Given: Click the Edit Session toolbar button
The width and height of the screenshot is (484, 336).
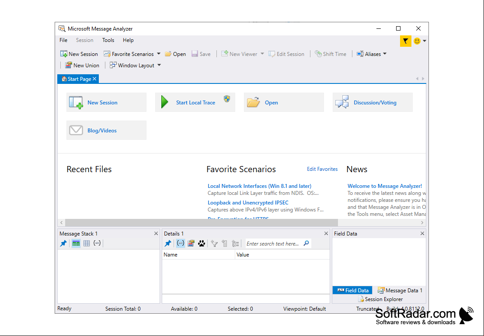Looking at the screenshot, I should click(286, 54).
